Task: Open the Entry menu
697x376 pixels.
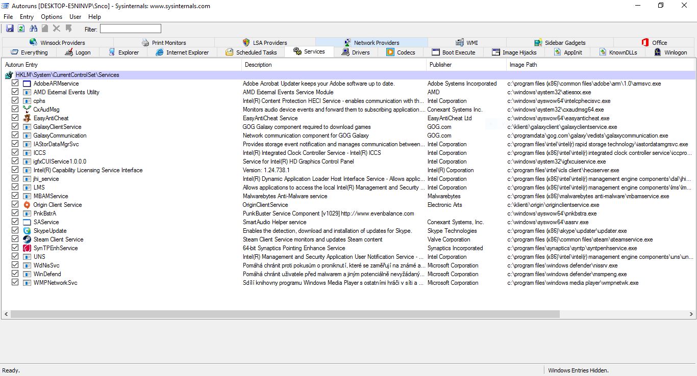Action: coord(27,17)
